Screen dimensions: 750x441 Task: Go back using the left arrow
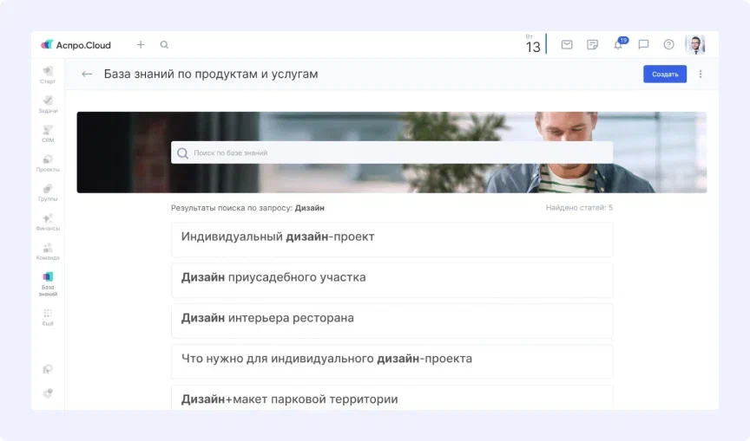coord(87,75)
